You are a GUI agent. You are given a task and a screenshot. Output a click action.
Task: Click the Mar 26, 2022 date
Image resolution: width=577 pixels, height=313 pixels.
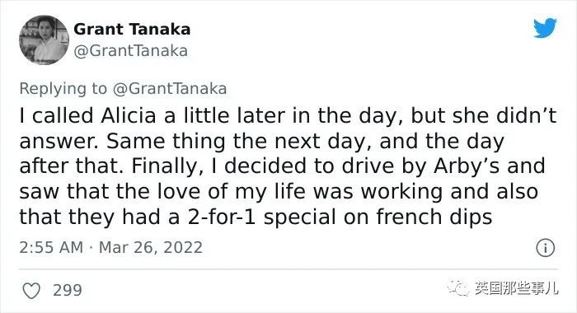[151, 247]
